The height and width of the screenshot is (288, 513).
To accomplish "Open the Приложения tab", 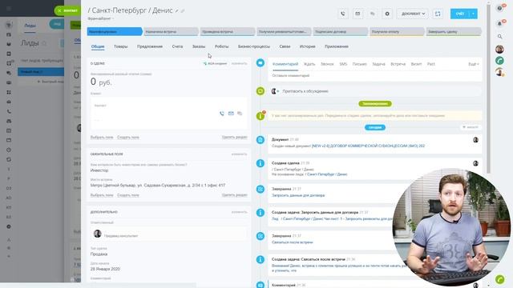I will click(337, 46).
